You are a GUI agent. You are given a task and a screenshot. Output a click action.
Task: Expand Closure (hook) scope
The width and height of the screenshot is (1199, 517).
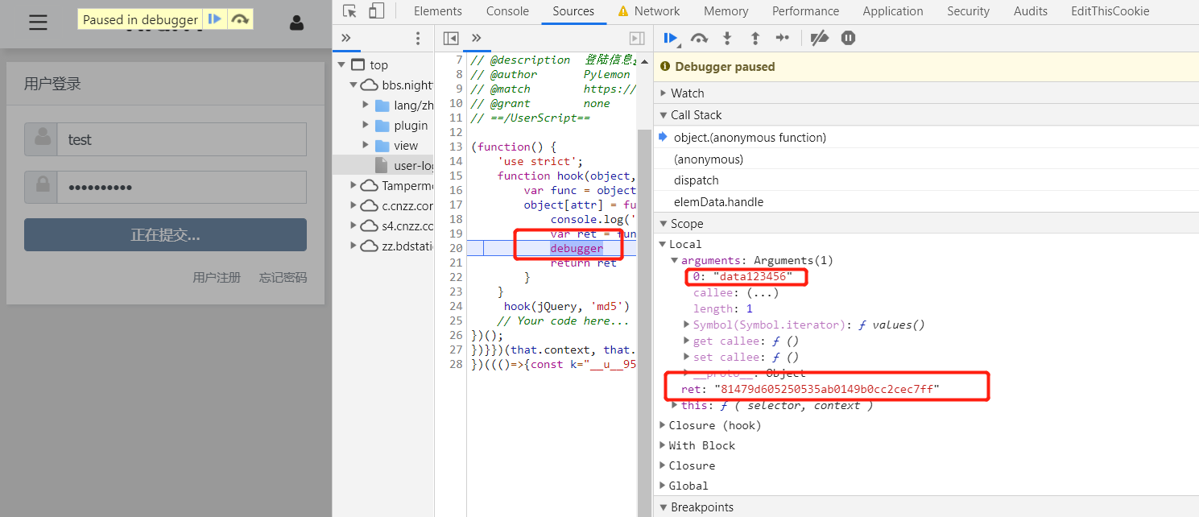[x=663, y=425]
